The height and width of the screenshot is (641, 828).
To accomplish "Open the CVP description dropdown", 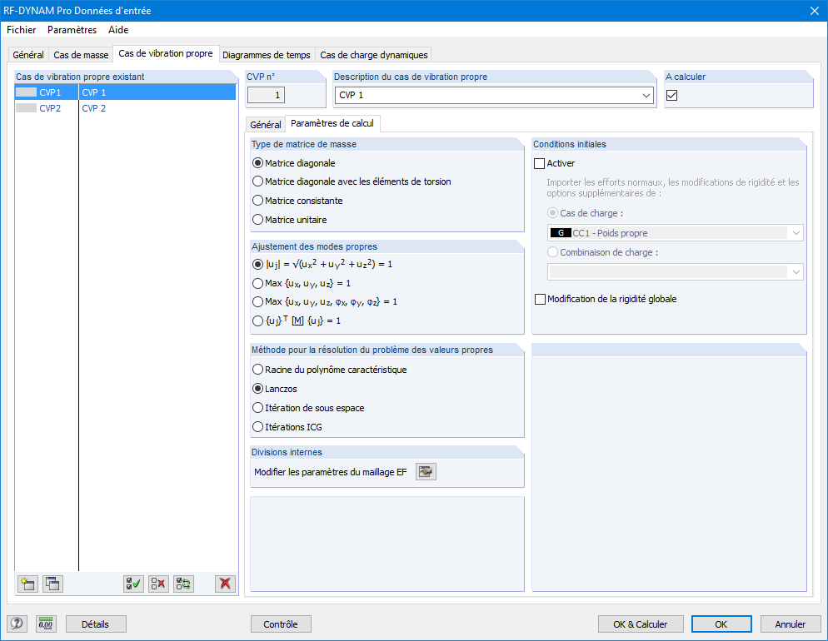I will 646,96.
